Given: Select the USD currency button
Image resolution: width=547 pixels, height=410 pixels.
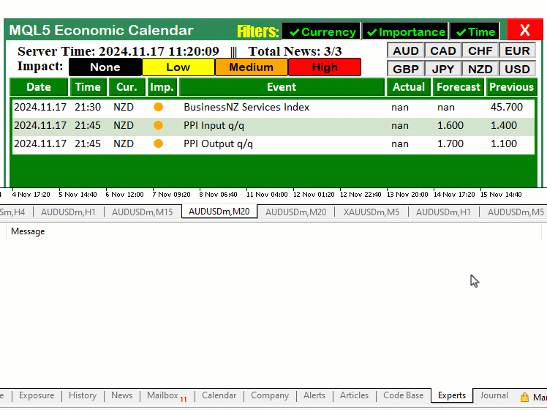Looking at the screenshot, I should [517, 69].
